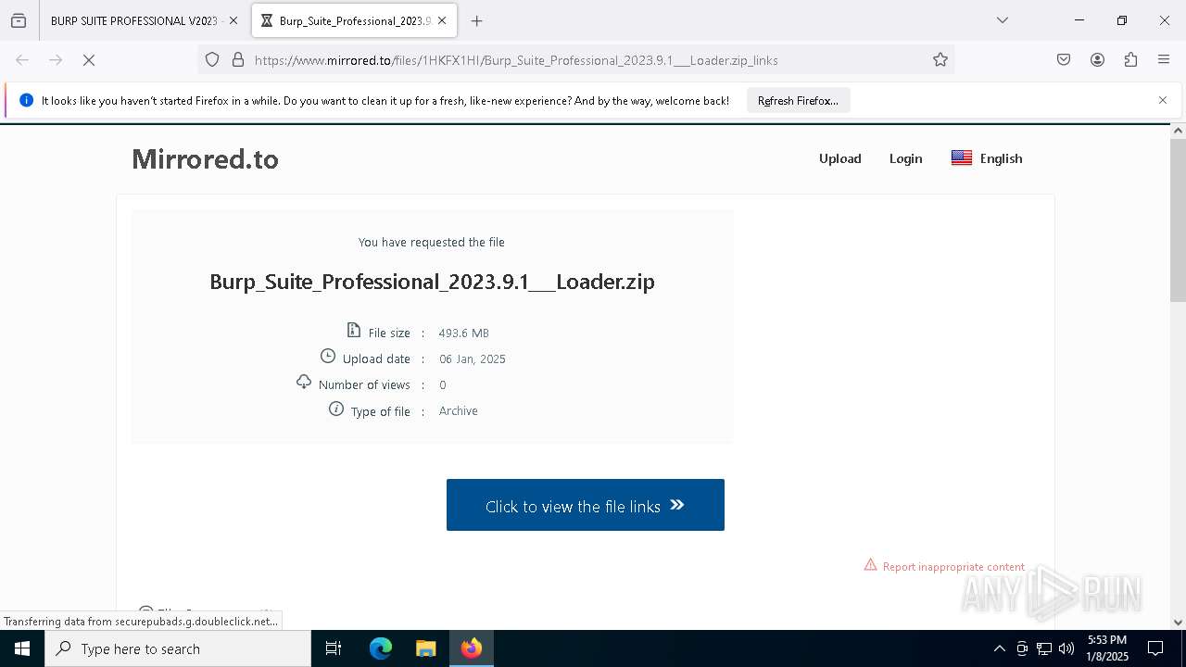Launch Microsoft Edge from the taskbar
Viewport: 1186px width, 667px height.
pyautogui.click(x=381, y=648)
